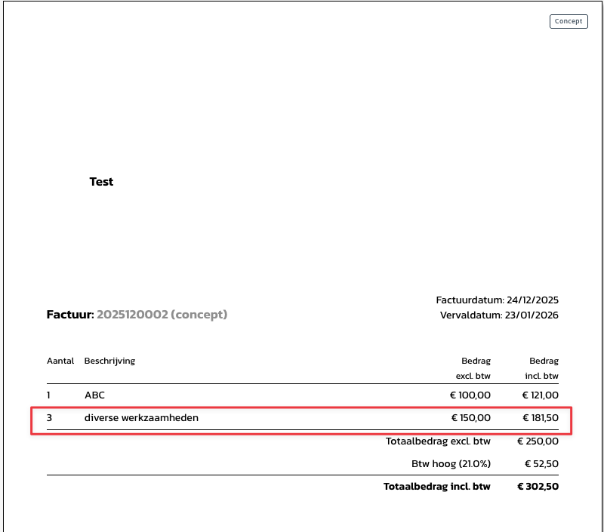Click the Concept status badge
Viewport: 604px width, 532px height.
point(569,21)
